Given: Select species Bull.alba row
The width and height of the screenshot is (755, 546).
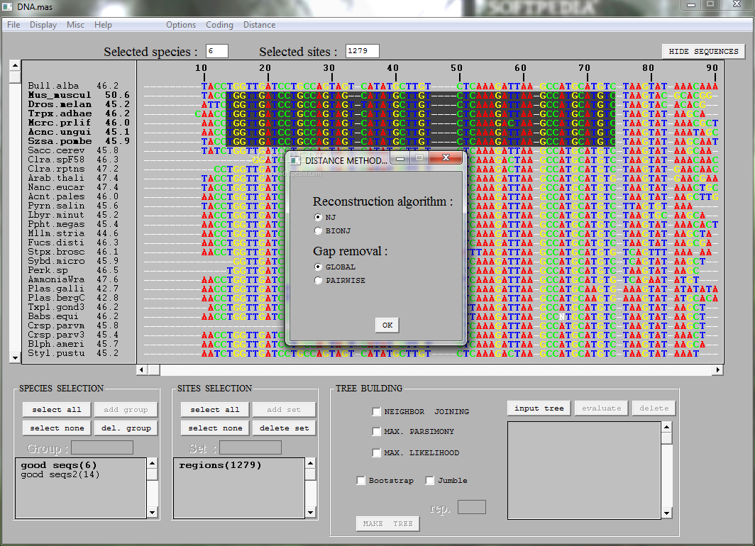Looking at the screenshot, I should (73, 86).
